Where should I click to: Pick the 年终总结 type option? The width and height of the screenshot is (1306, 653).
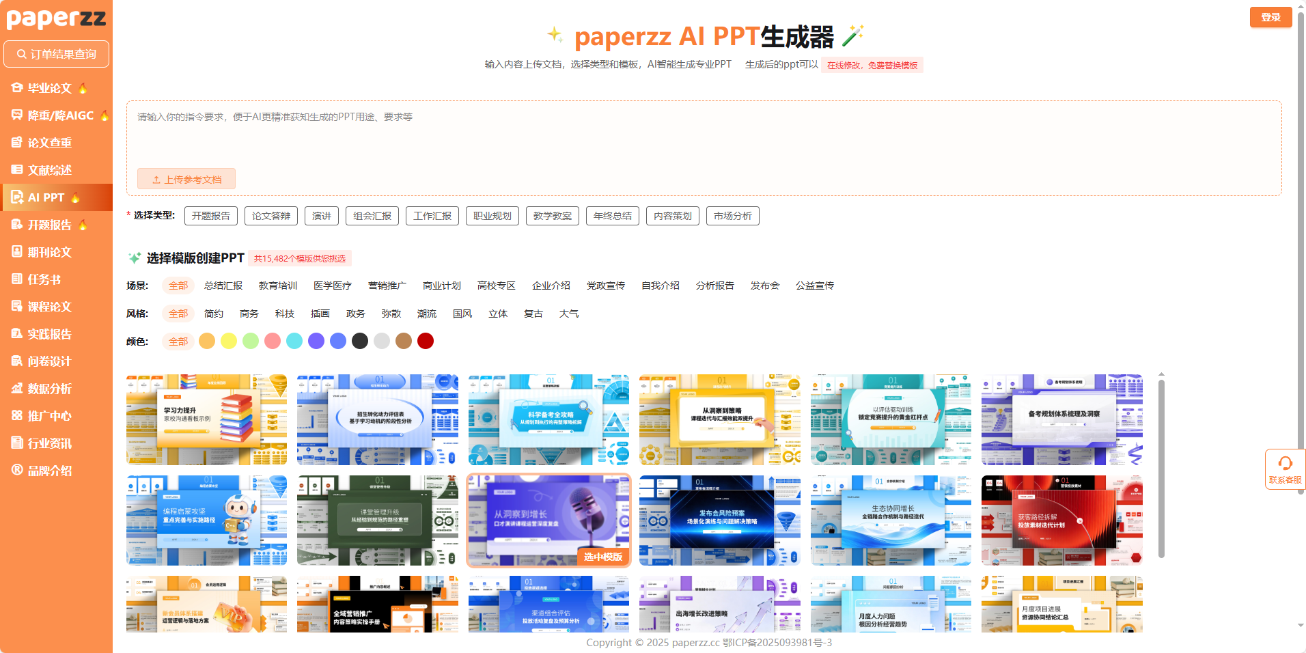[x=613, y=216]
